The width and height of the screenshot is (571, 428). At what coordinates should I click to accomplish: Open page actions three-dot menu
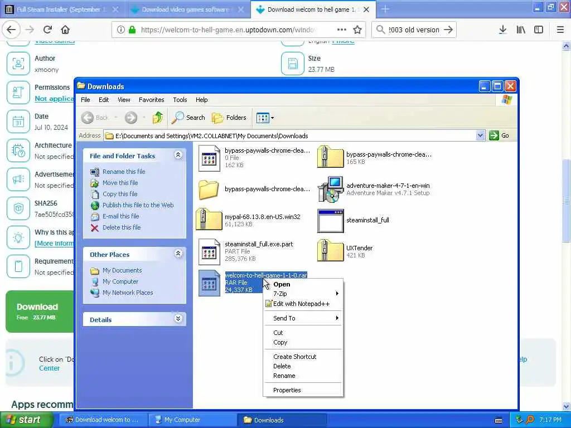pos(342,30)
